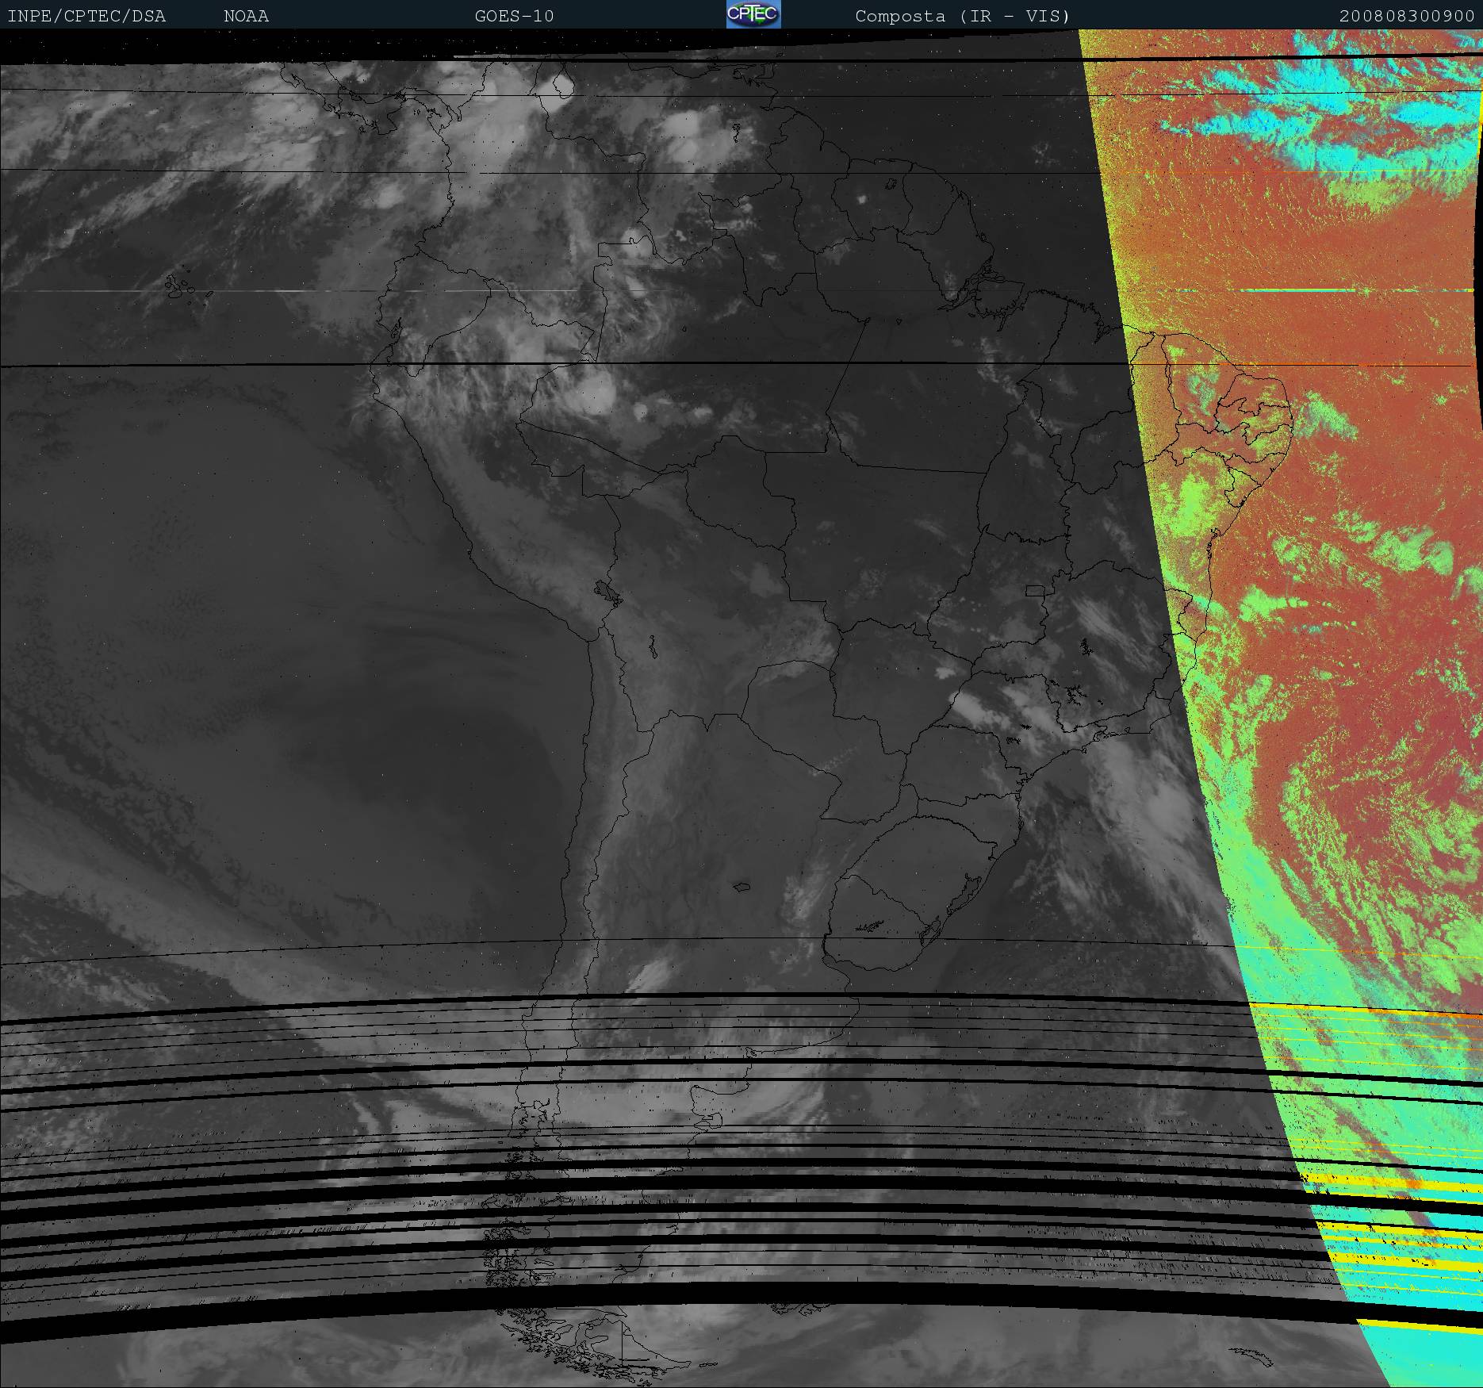The image size is (1483, 1388).
Task: Select the NOAA text in the header
Action: coord(246,16)
